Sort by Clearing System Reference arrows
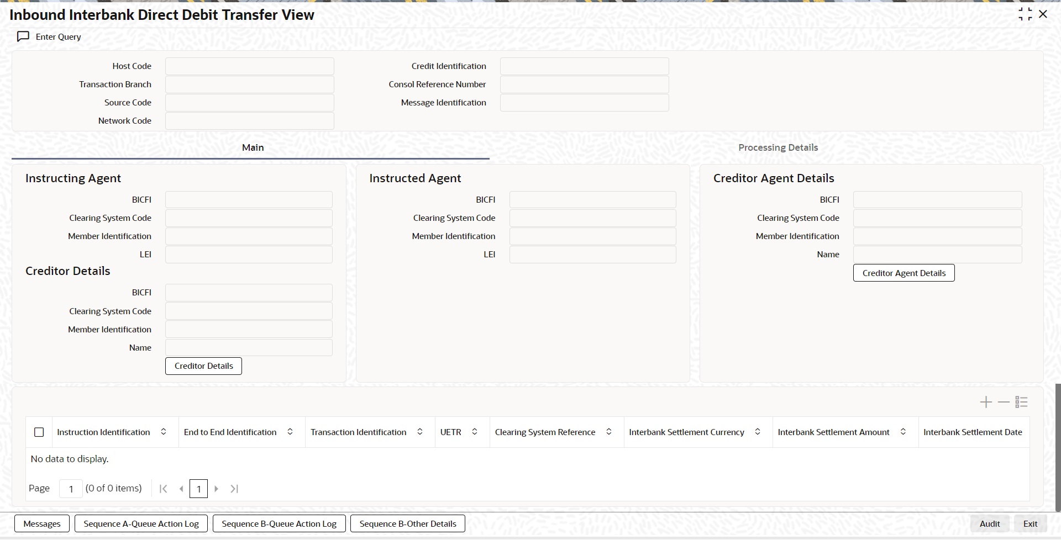The height and width of the screenshot is (540, 1061). pos(609,432)
